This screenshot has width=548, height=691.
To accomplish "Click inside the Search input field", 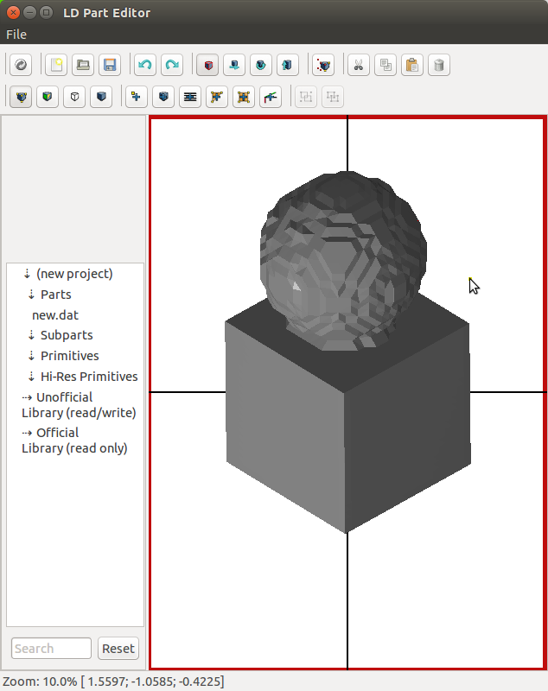I will 51,649.
